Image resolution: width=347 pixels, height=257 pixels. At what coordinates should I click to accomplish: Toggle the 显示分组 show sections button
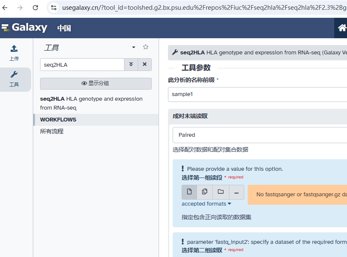tap(96, 83)
